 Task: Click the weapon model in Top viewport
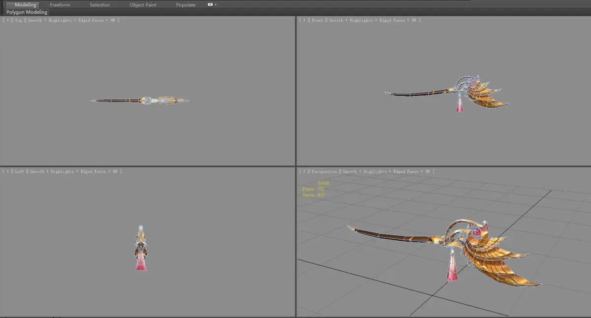[x=140, y=100]
